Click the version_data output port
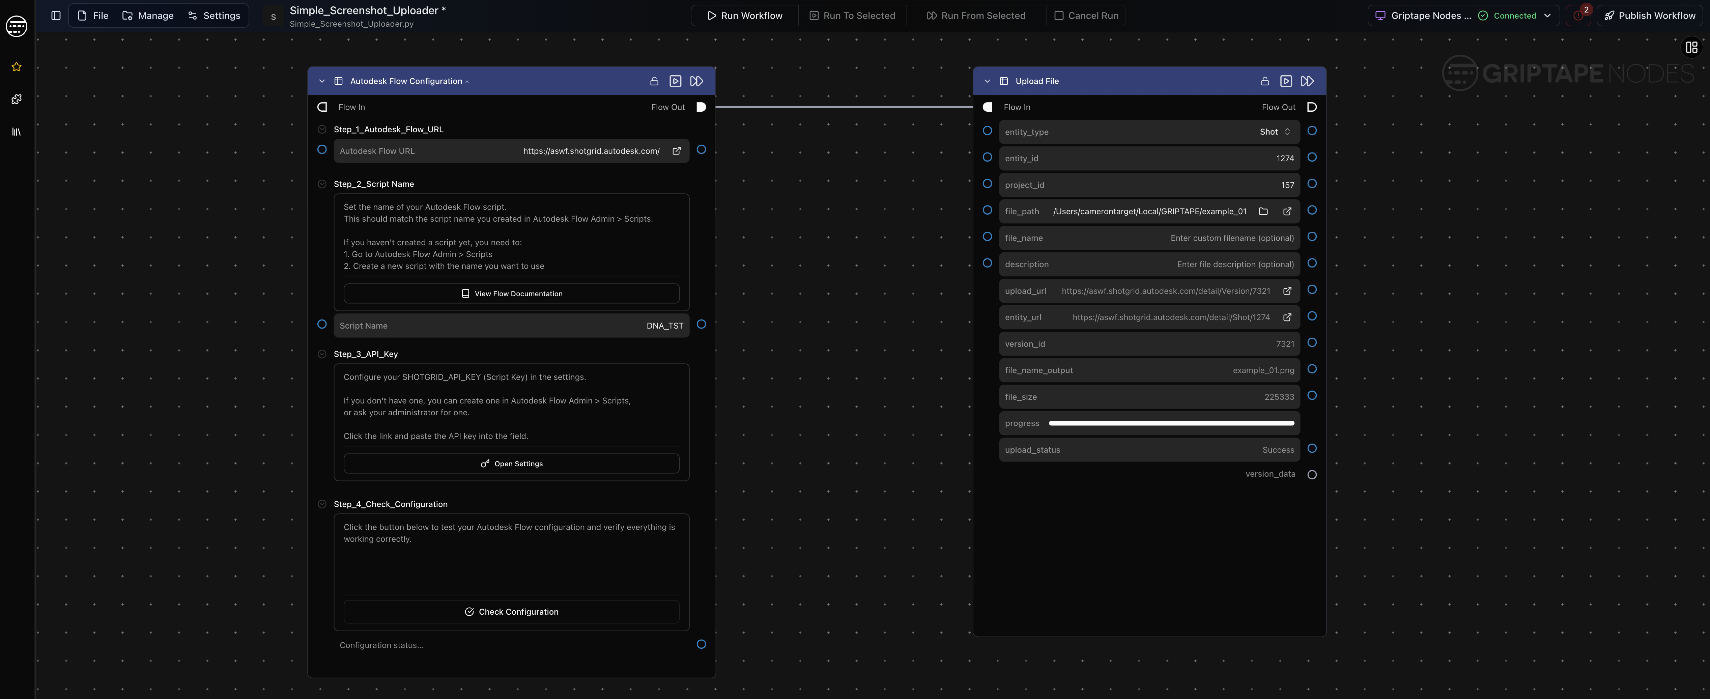The height and width of the screenshot is (699, 1710). tap(1312, 475)
